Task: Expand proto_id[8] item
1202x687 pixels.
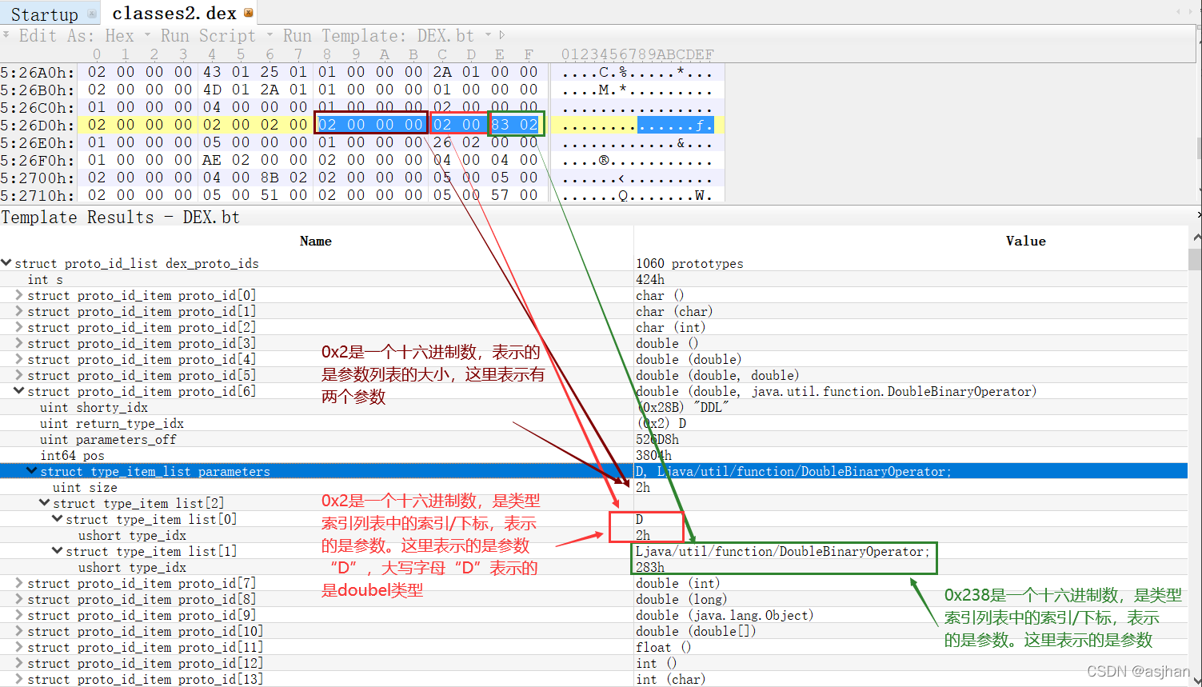Action: click(x=19, y=599)
